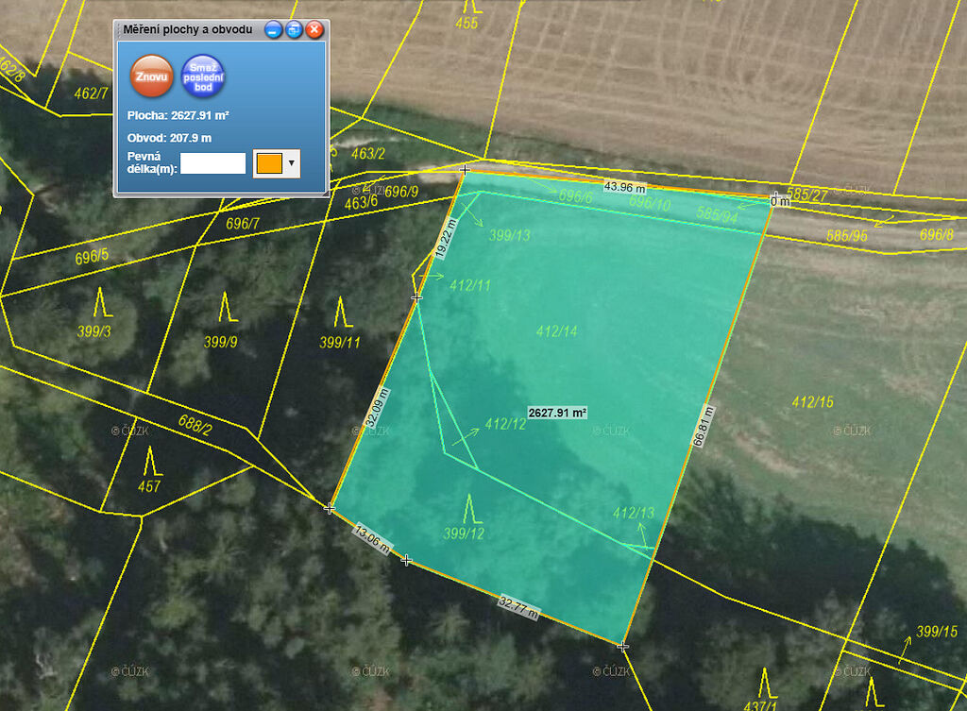The height and width of the screenshot is (711, 967).
Task: Select the 43.96 m edge length label
Action: click(x=624, y=187)
